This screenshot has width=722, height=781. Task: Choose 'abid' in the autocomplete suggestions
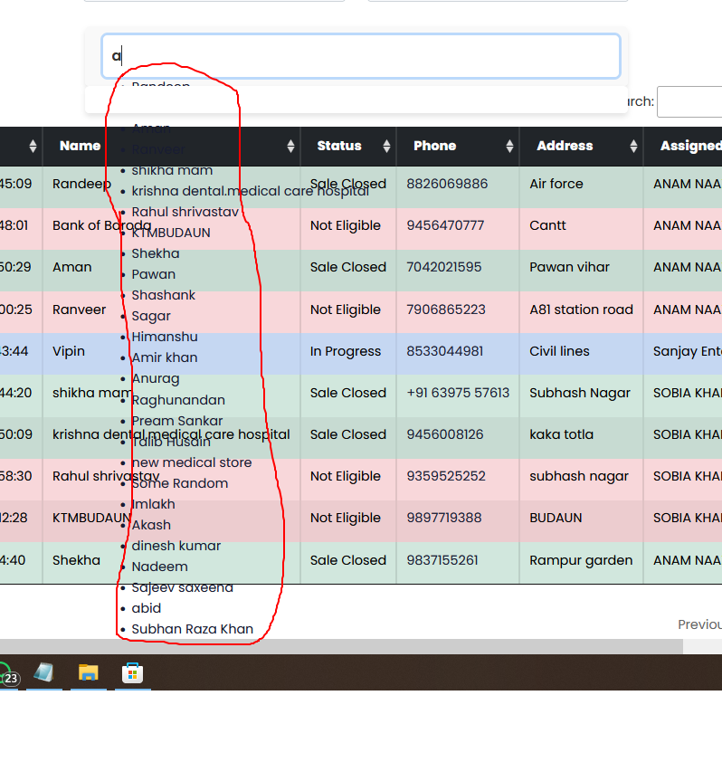(x=146, y=608)
